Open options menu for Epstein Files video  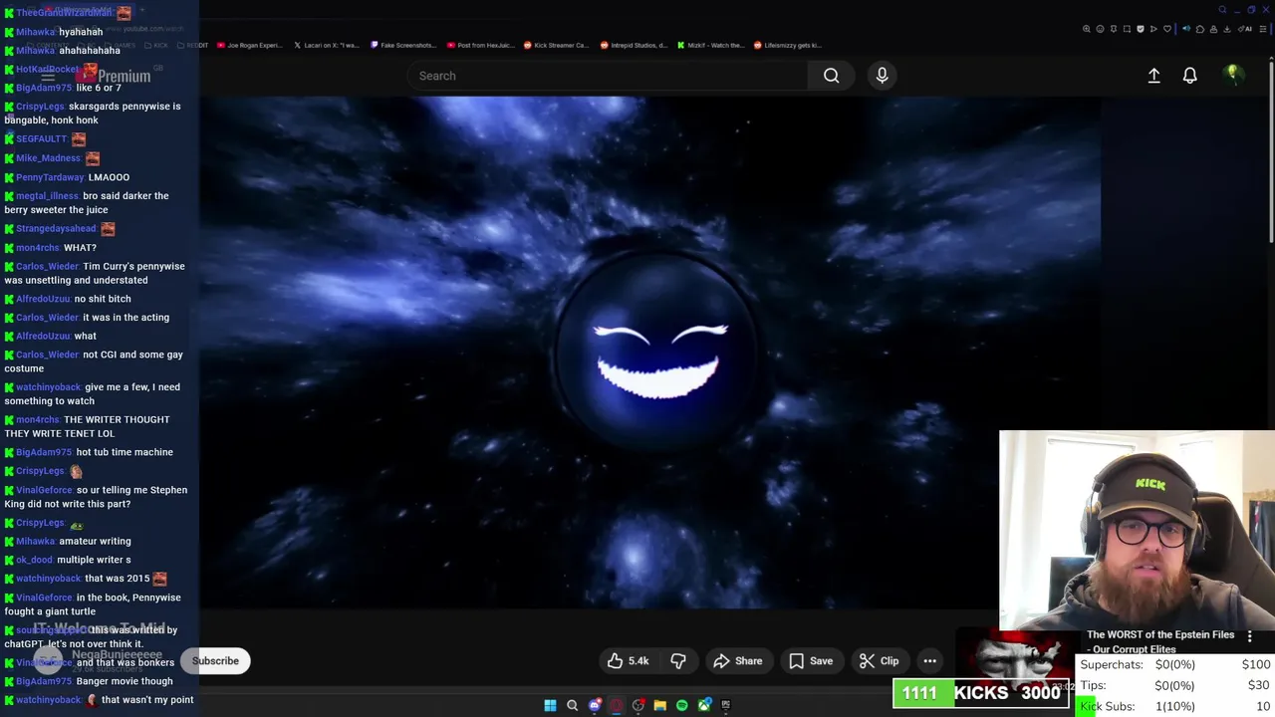tap(1249, 635)
